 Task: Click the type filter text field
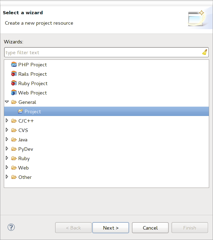click(103, 52)
